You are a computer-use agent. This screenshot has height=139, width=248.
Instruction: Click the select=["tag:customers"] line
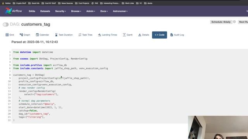pyautogui.click(x=41, y=94)
